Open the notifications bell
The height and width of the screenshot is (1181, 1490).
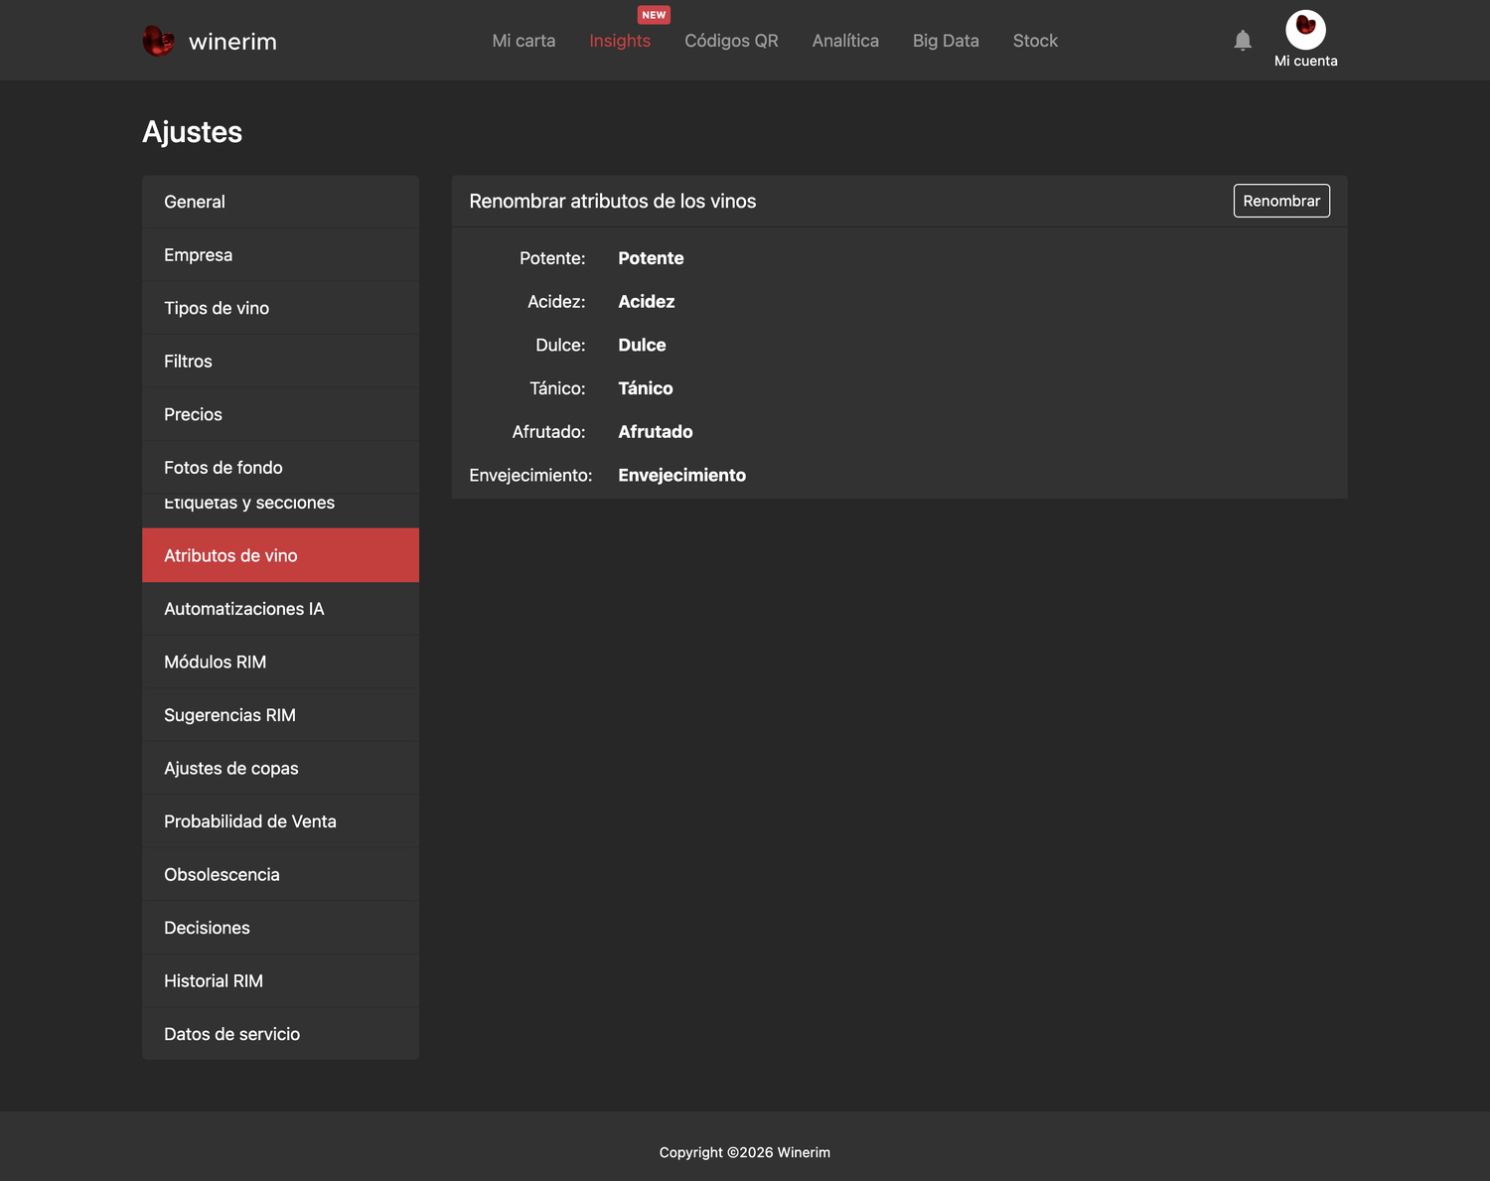[1243, 40]
